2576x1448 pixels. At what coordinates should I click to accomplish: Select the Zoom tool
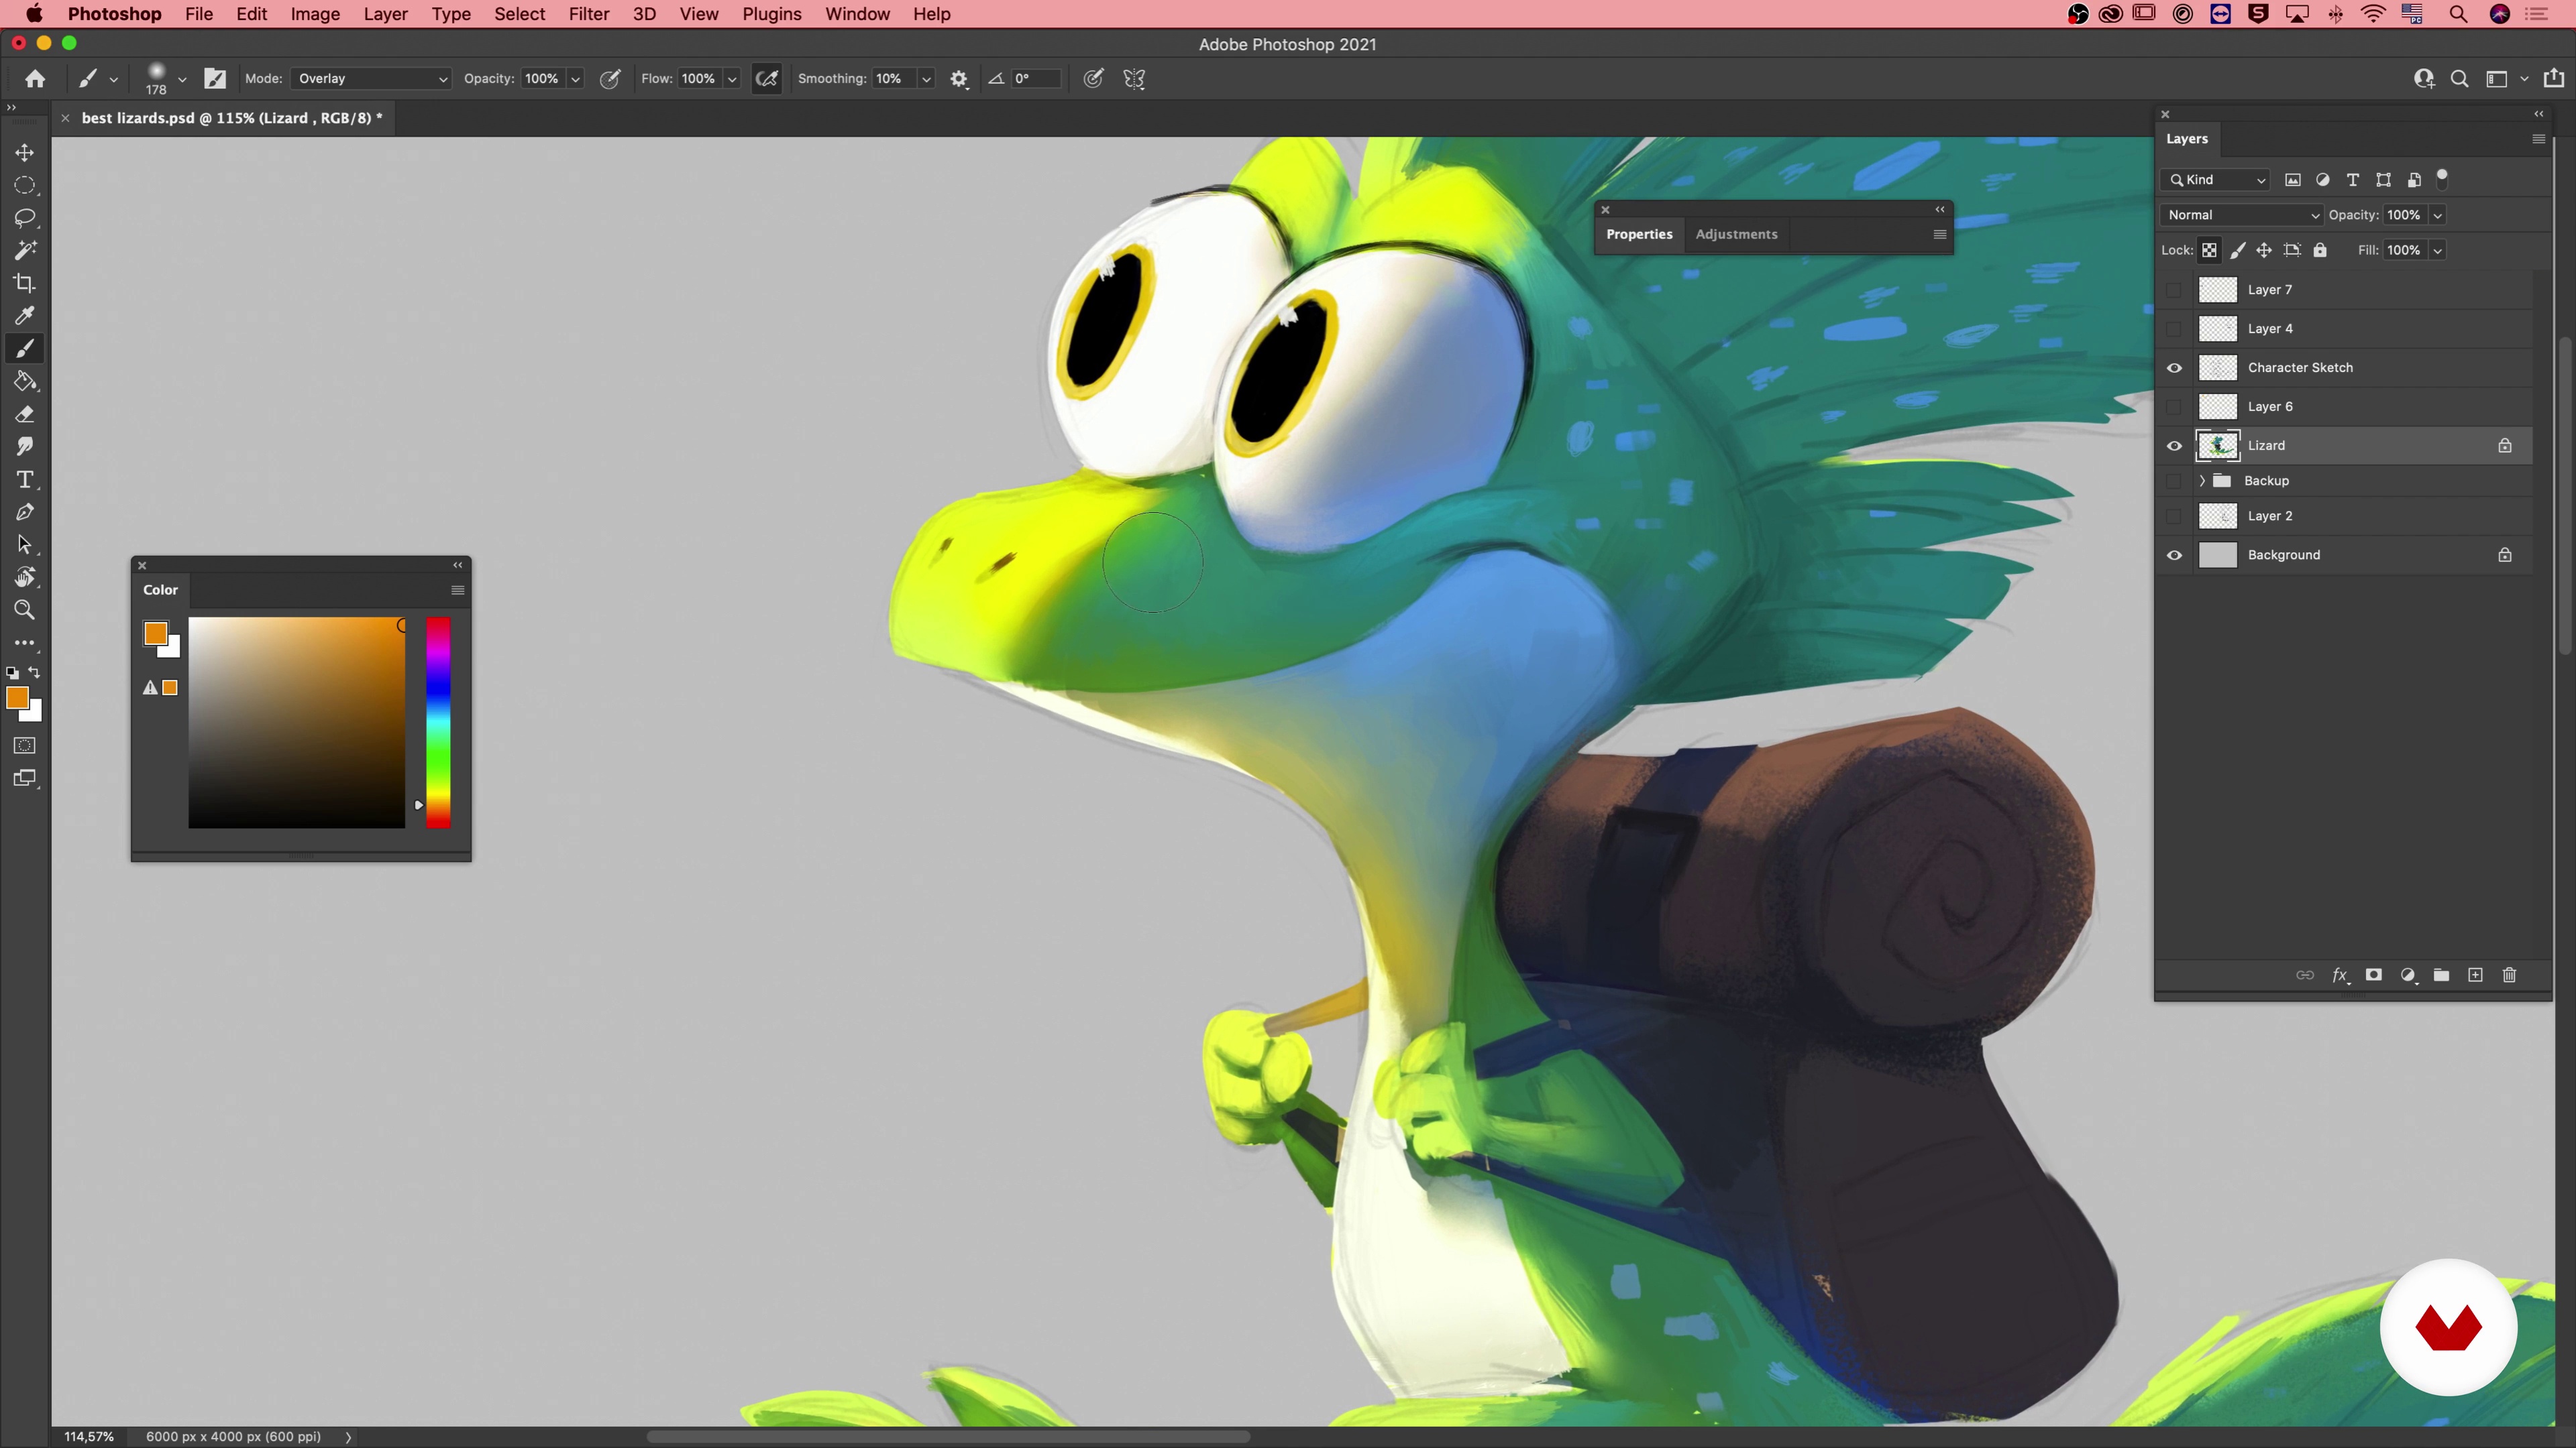[x=25, y=611]
